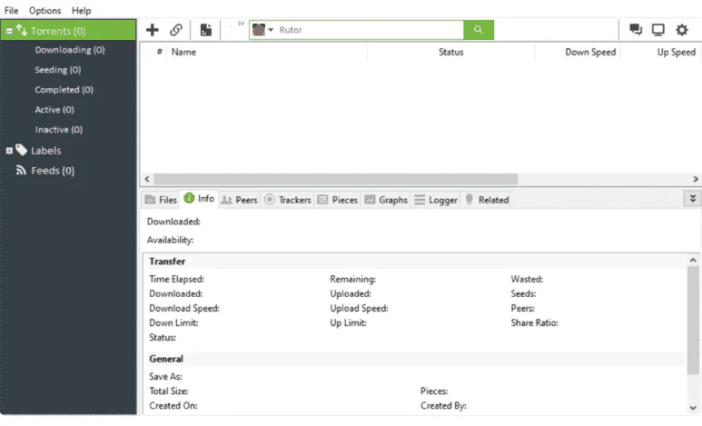Create a new torrent file icon
702x426 pixels.
(206, 30)
